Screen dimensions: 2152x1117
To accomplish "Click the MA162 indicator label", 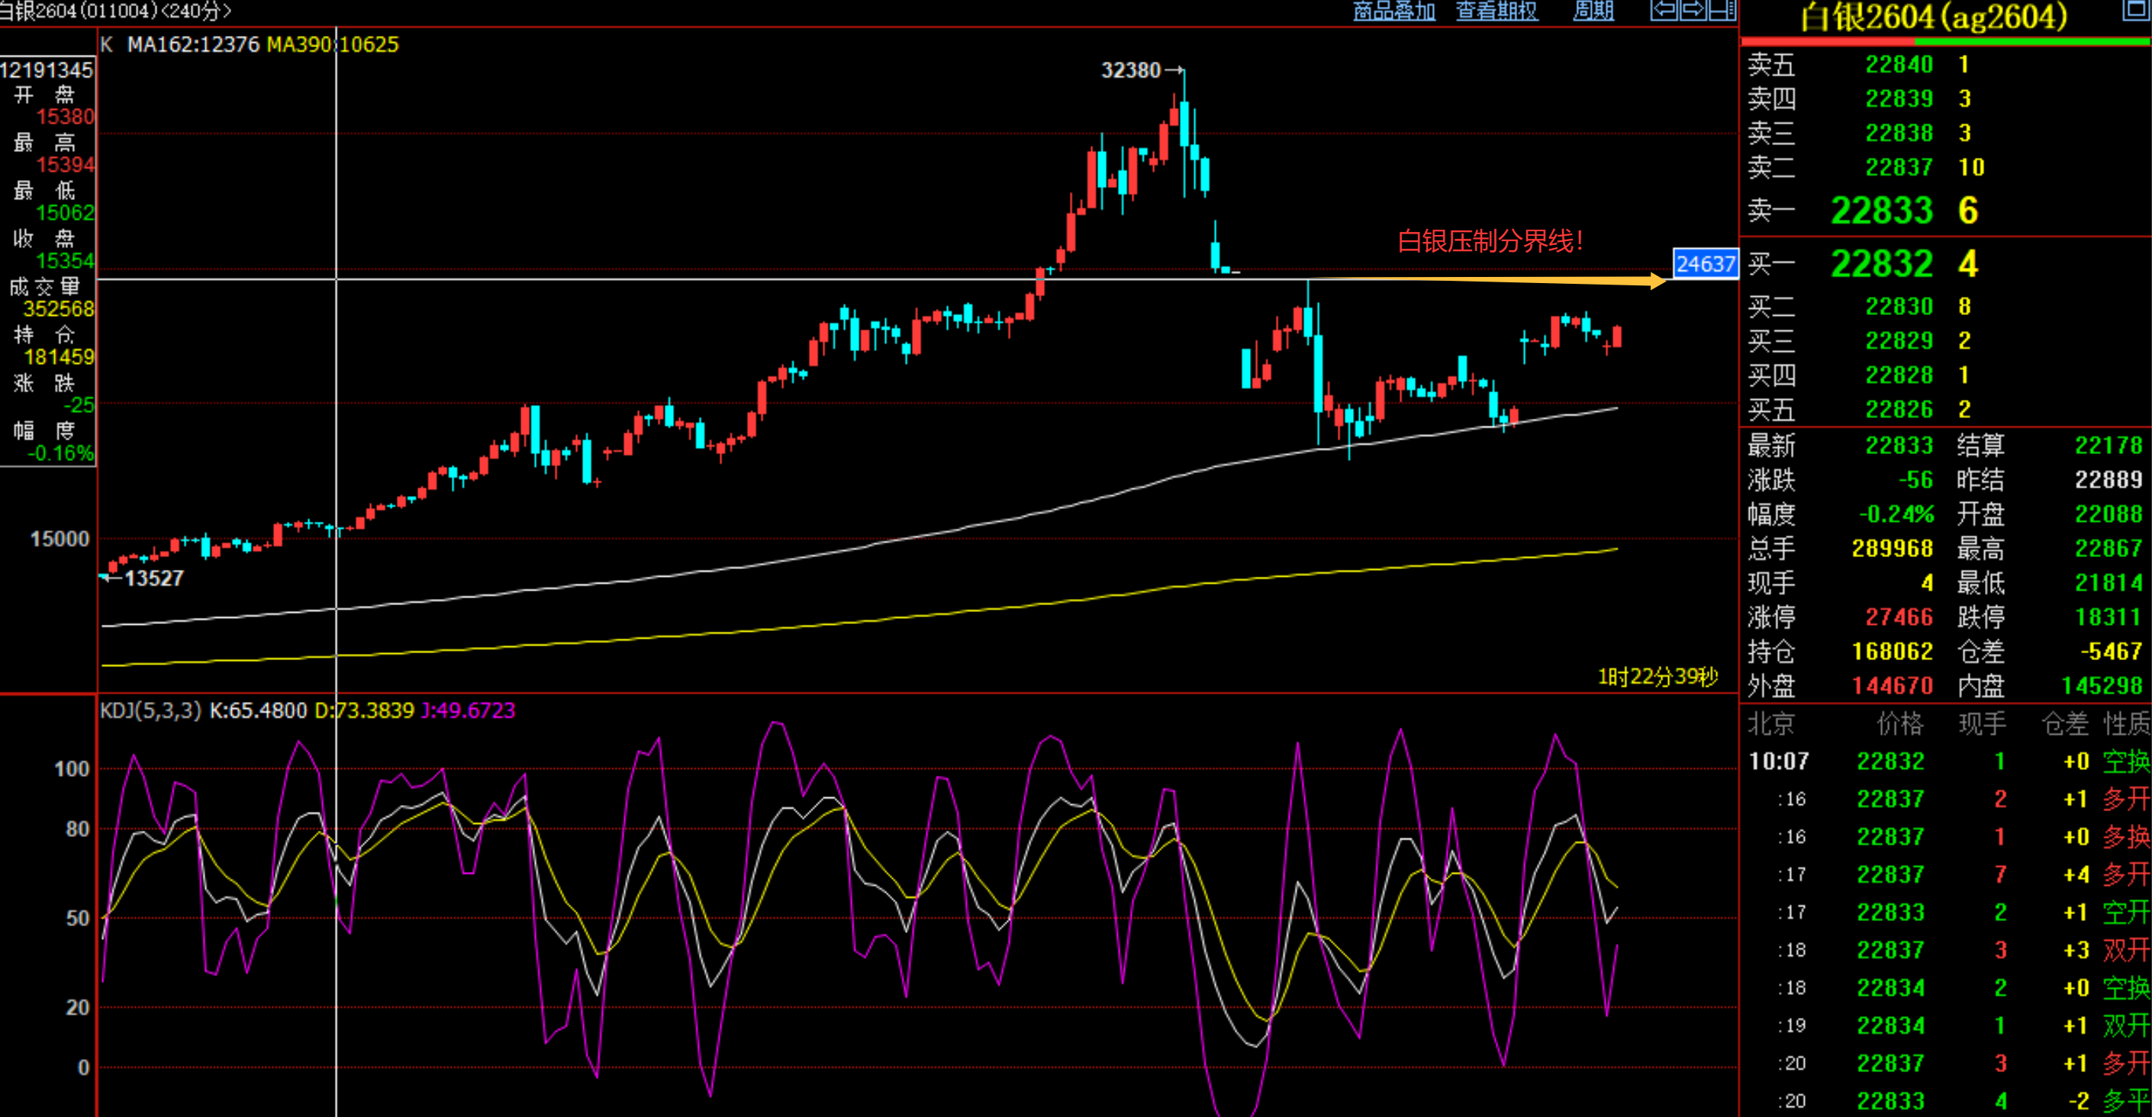I will (x=193, y=44).
